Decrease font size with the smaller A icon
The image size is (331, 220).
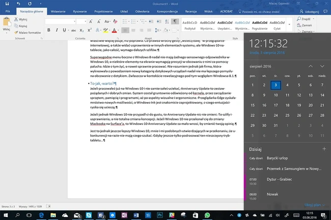pyautogui.click(x=99, y=21)
